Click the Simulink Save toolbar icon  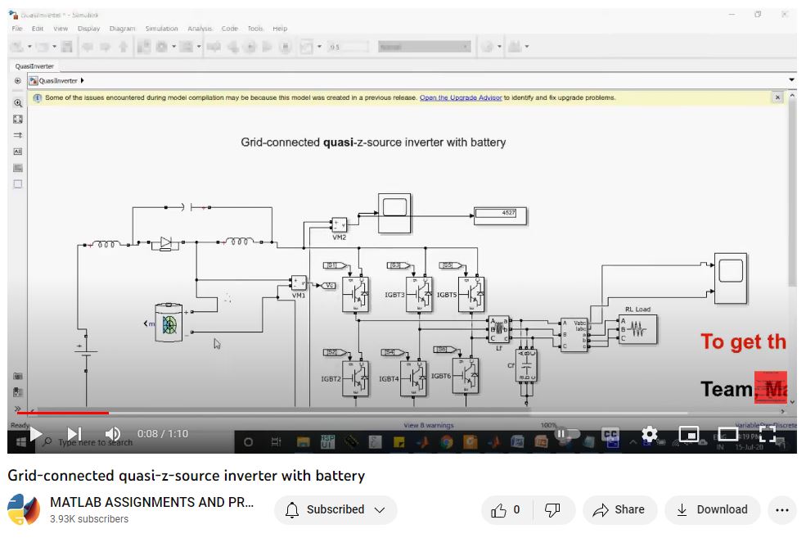click(67, 47)
